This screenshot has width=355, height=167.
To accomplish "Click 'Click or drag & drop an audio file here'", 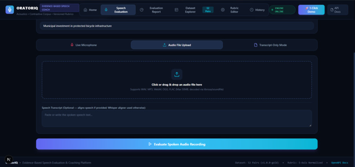I will point(177,85).
